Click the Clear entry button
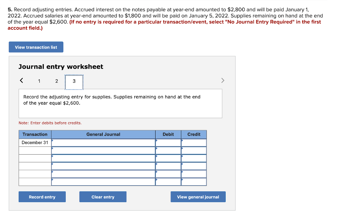347x216 pixels. 103,197
